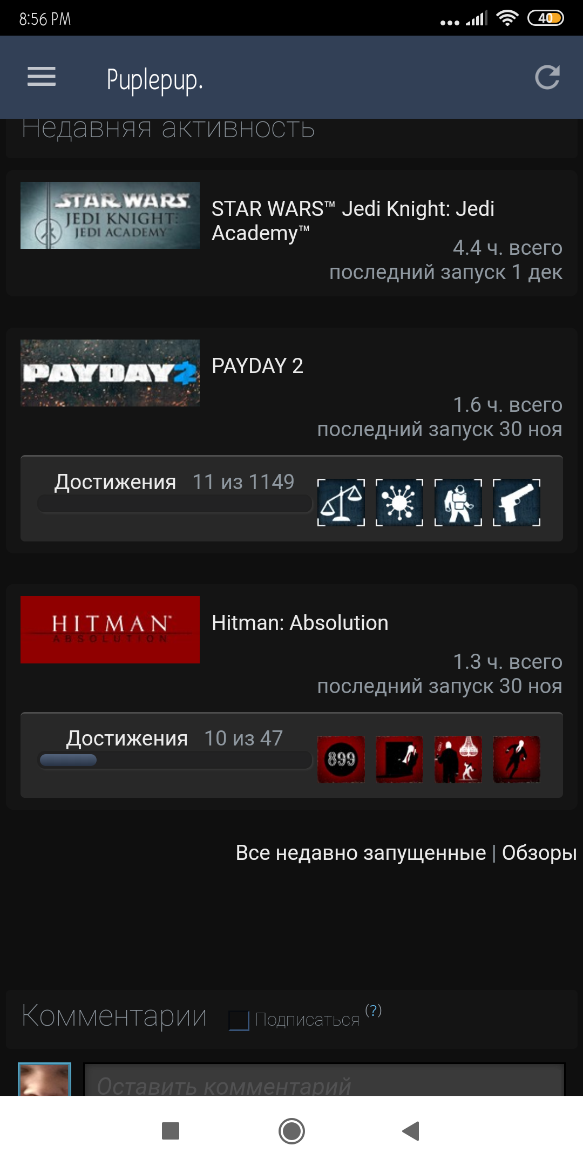Open the chandelier Hitman achievement icon
Image resolution: width=583 pixels, height=1166 pixels.
click(458, 760)
